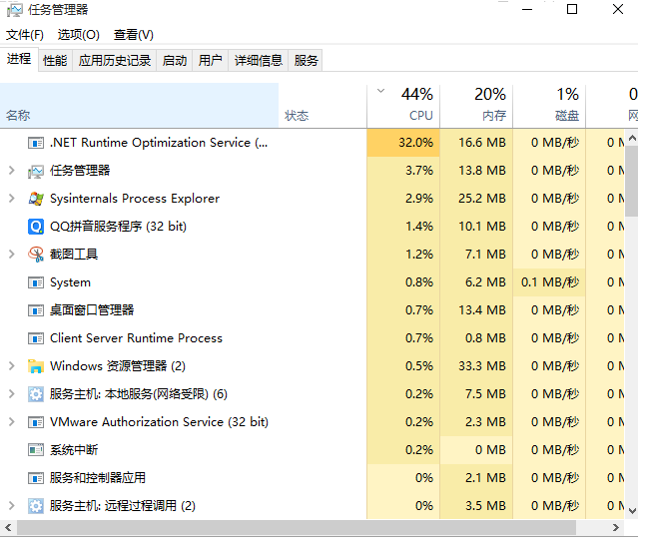
Task: Select the QQ拼音服务程序 (32 bit) name
Action: click(x=118, y=227)
